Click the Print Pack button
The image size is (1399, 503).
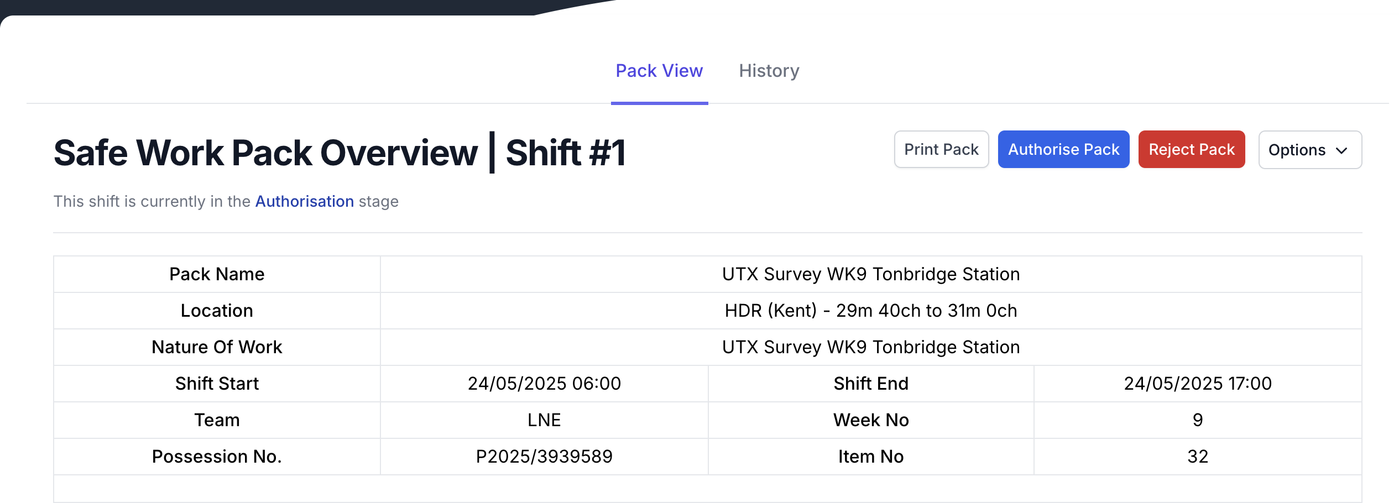click(x=941, y=149)
